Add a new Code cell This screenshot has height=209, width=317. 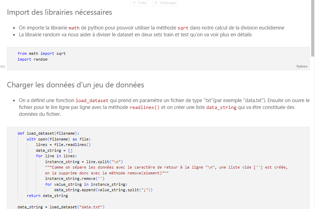click(139, 3)
